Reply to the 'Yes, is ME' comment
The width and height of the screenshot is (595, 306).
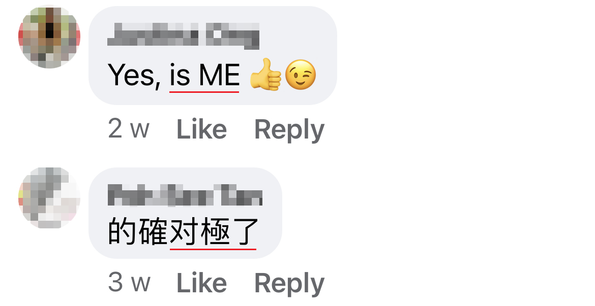click(289, 130)
